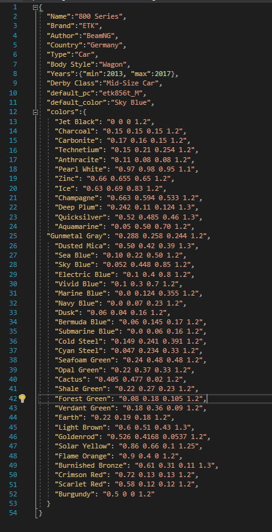This screenshot has height=532, width=272.
Task: Click the "Author":"BeamNG" line
Action: pyautogui.click(x=82, y=36)
